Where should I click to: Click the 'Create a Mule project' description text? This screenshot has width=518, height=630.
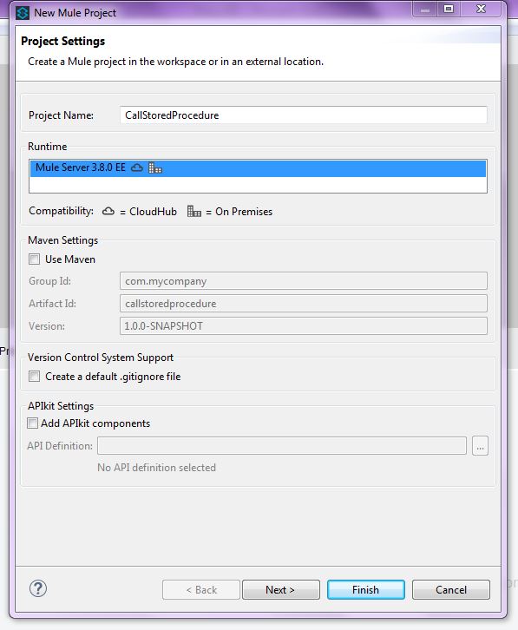[x=175, y=62]
